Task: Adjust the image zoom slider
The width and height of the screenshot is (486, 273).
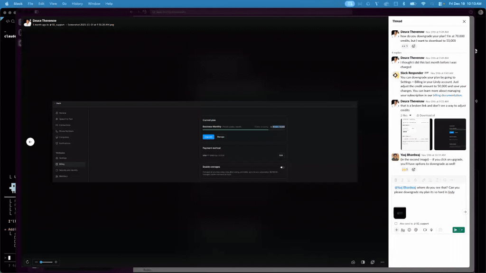Action: click(x=42, y=262)
